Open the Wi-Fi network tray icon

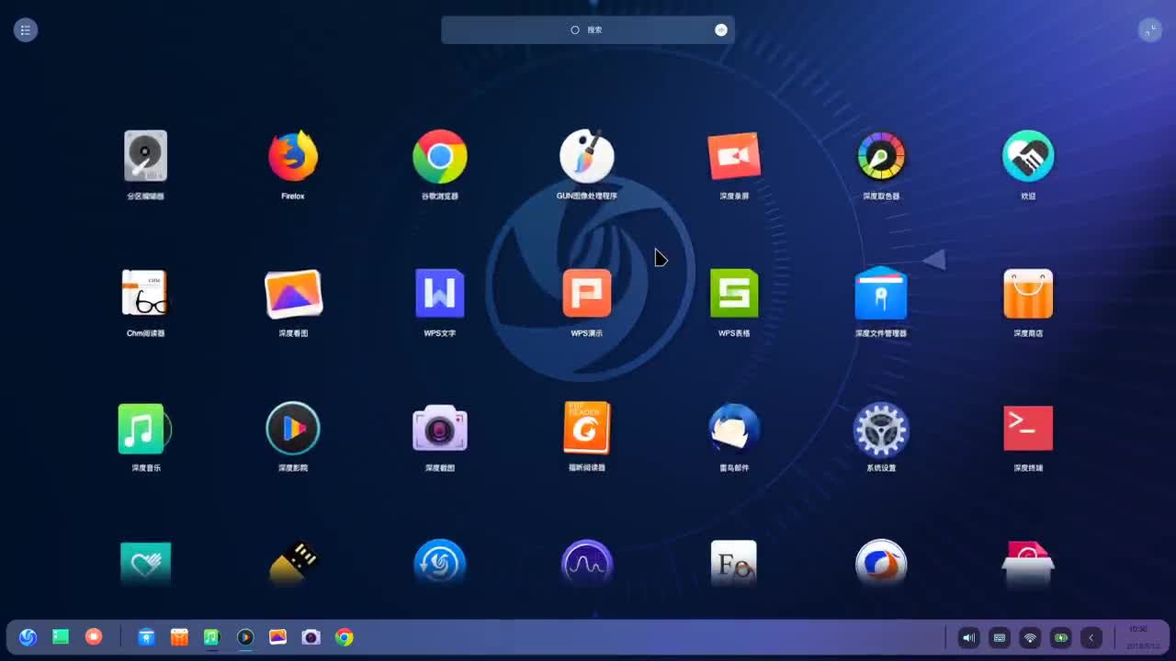point(1030,637)
